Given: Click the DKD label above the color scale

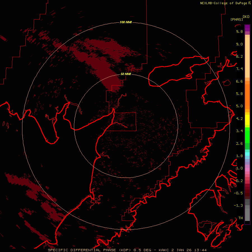Looking at the screenshot, I should point(246,17).
